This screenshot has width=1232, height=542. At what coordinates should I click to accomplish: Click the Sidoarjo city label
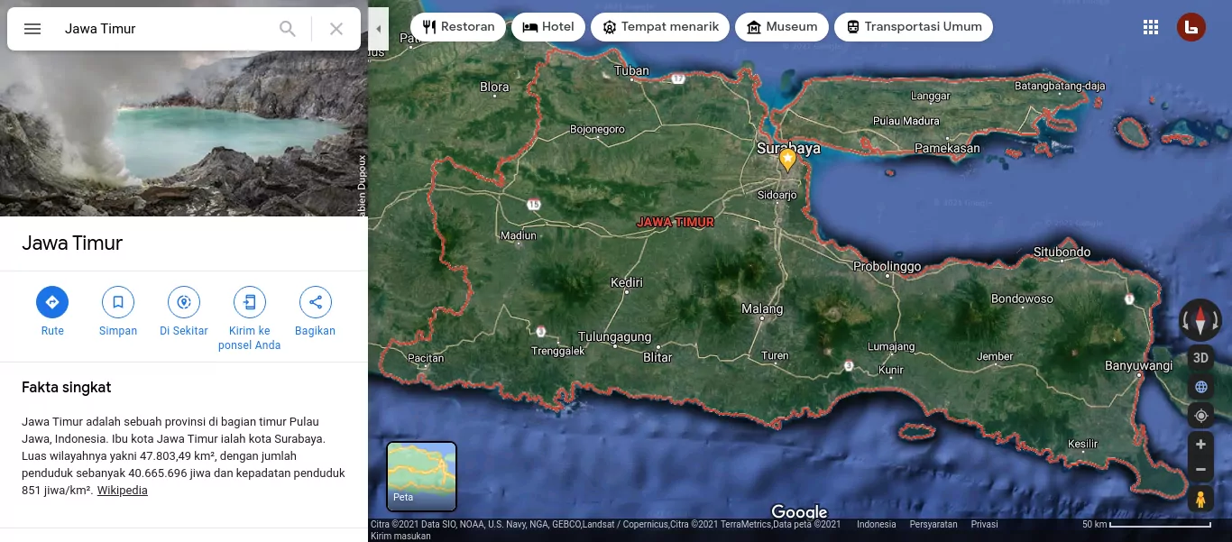pos(777,195)
